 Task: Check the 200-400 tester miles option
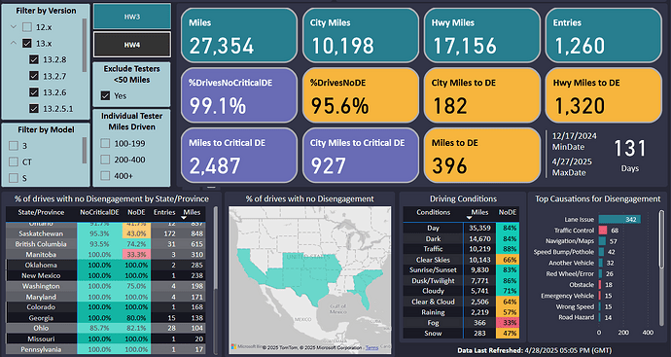tap(105, 160)
